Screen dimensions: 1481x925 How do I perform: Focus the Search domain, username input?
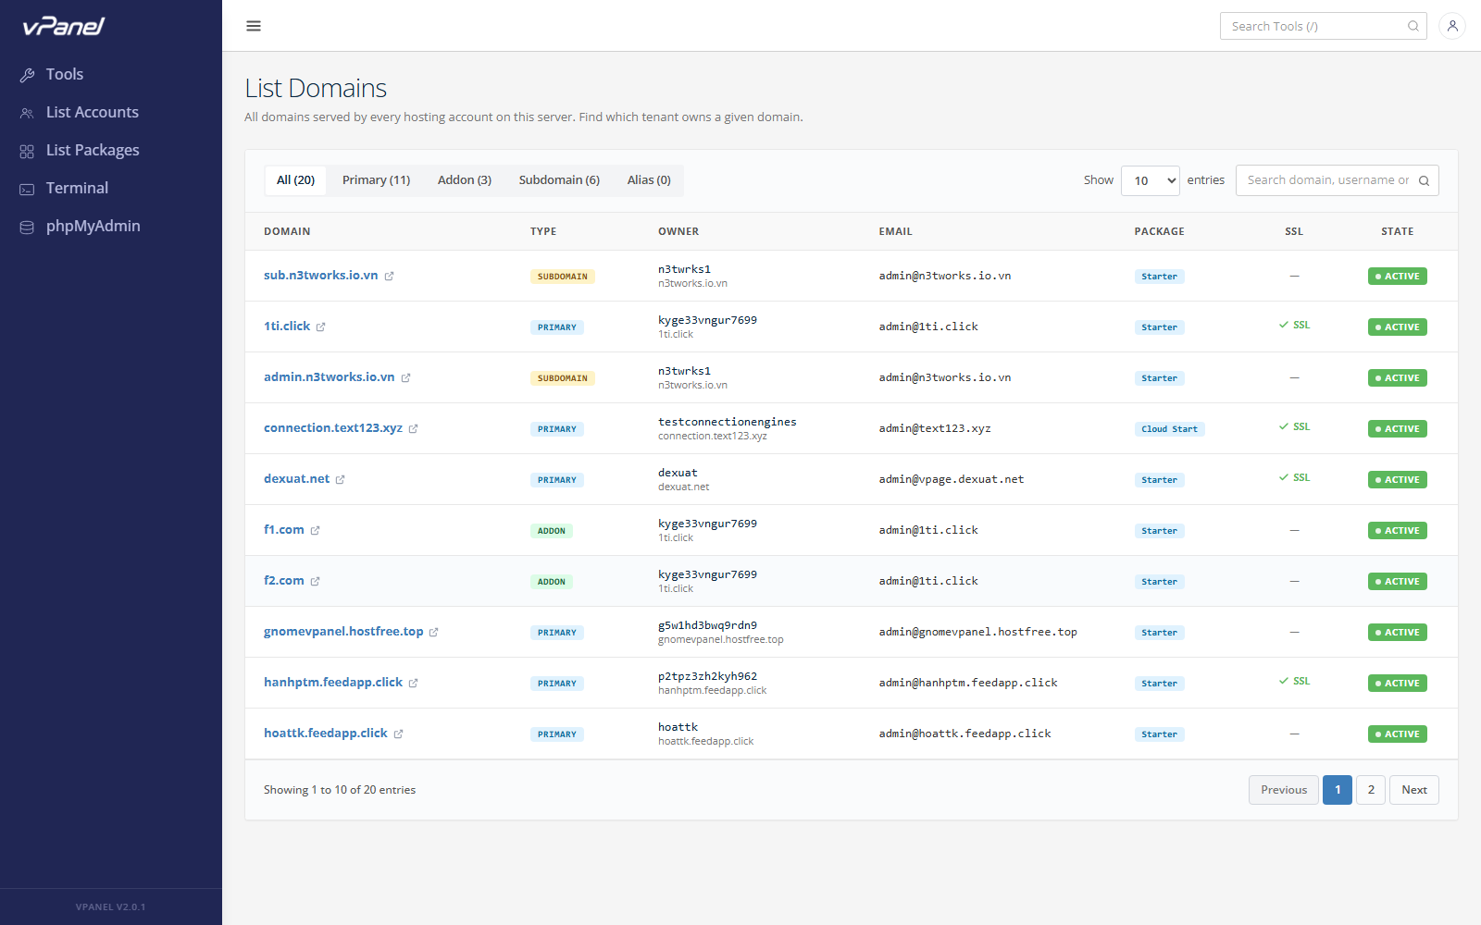pyautogui.click(x=1338, y=180)
